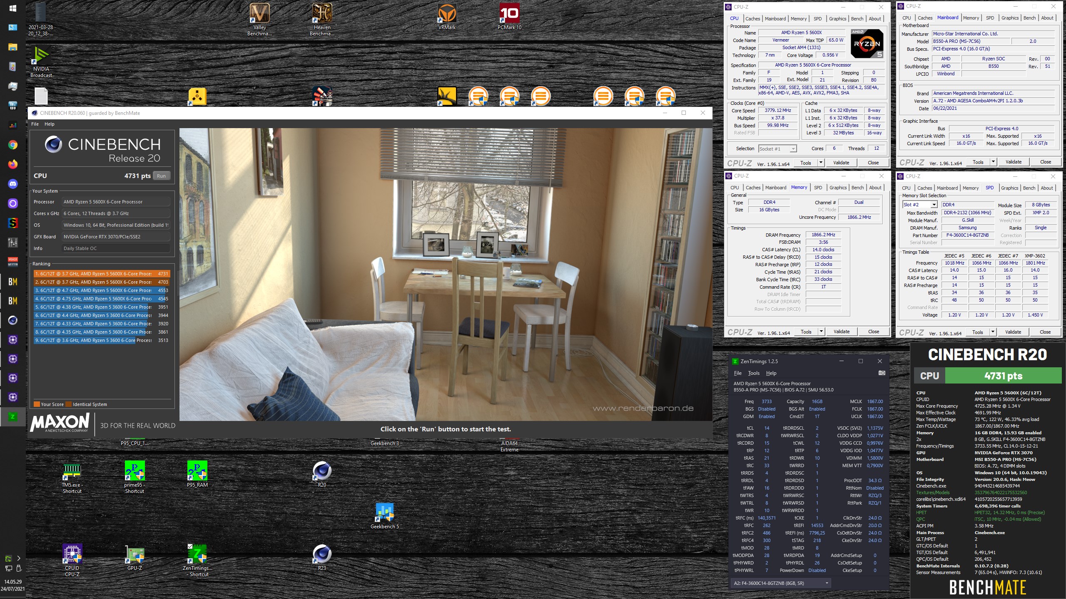Open the Heaven Benchmark desktop shortcut

click(322, 19)
